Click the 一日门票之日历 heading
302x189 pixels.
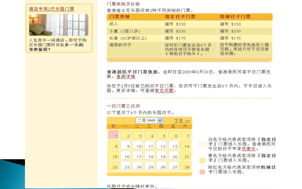(x=123, y=106)
